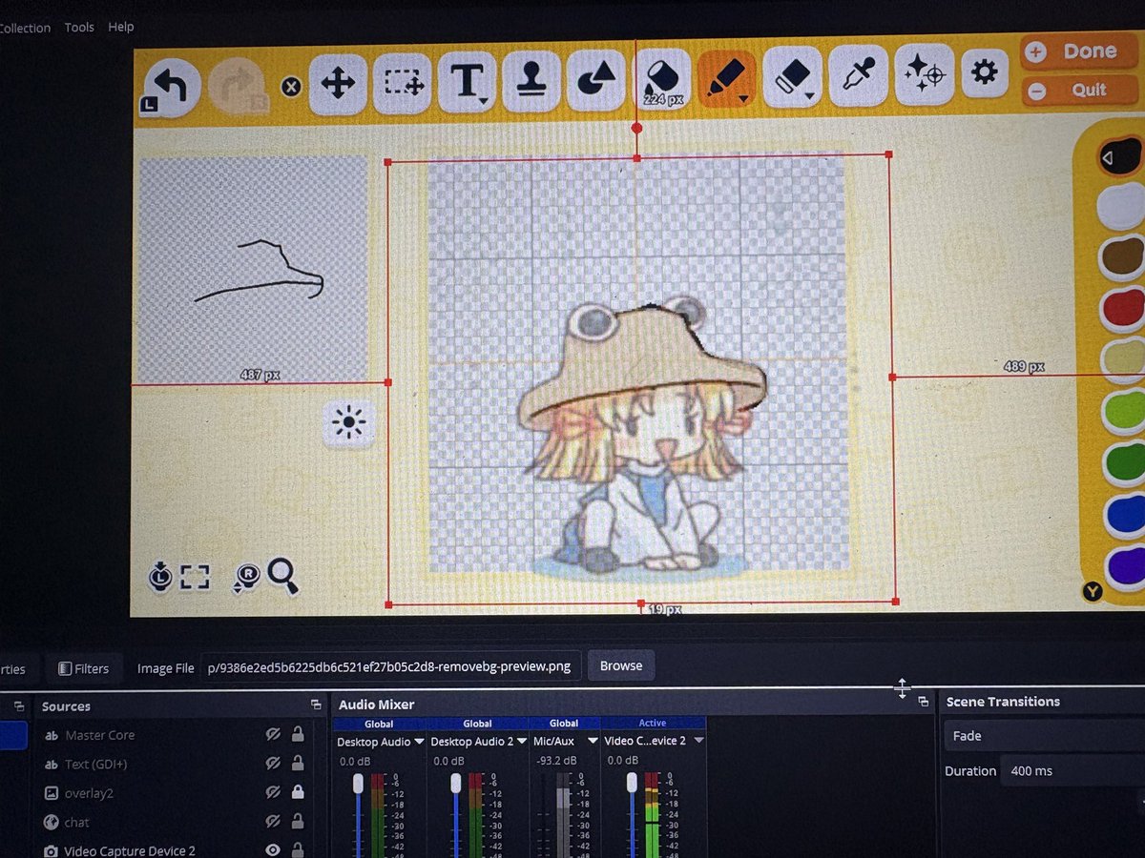Open the Help menu
This screenshot has height=858, width=1145.
tap(121, 27)
